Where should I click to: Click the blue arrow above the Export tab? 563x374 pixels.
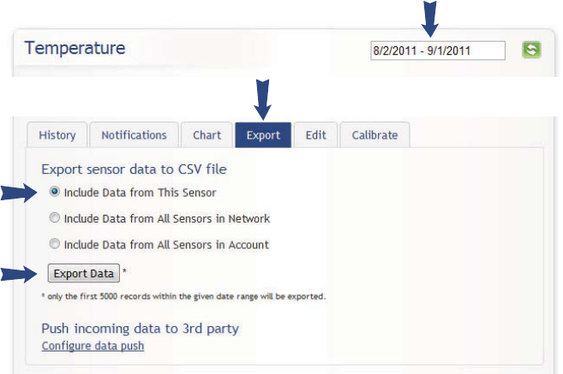(x=263, y=98)
